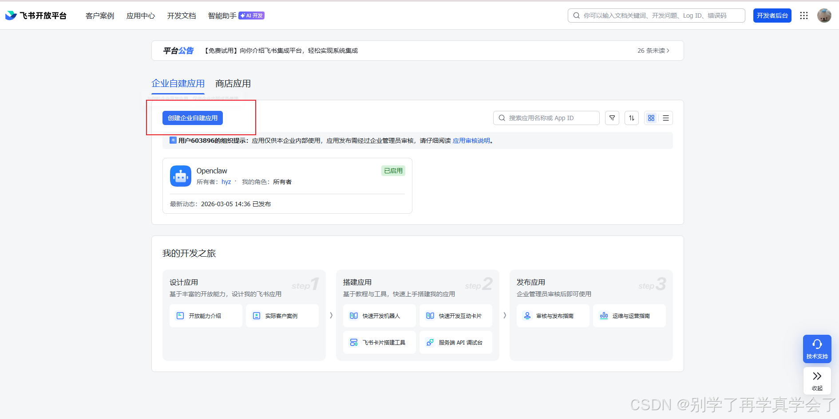Click the Openclaw app robot icon

coord(180,176)
